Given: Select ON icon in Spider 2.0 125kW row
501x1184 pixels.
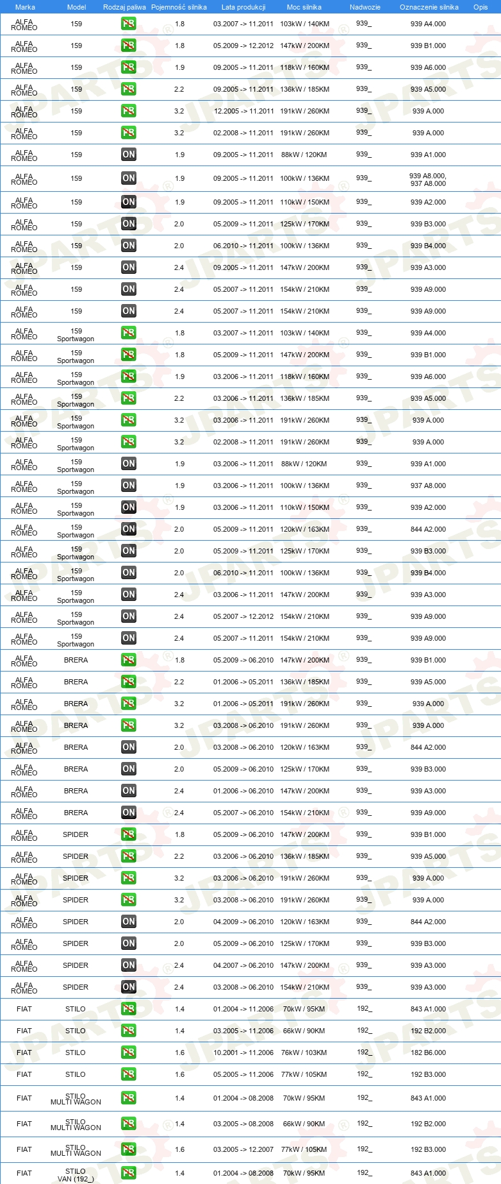Looking at the screenshot, I should coord(129,943).
